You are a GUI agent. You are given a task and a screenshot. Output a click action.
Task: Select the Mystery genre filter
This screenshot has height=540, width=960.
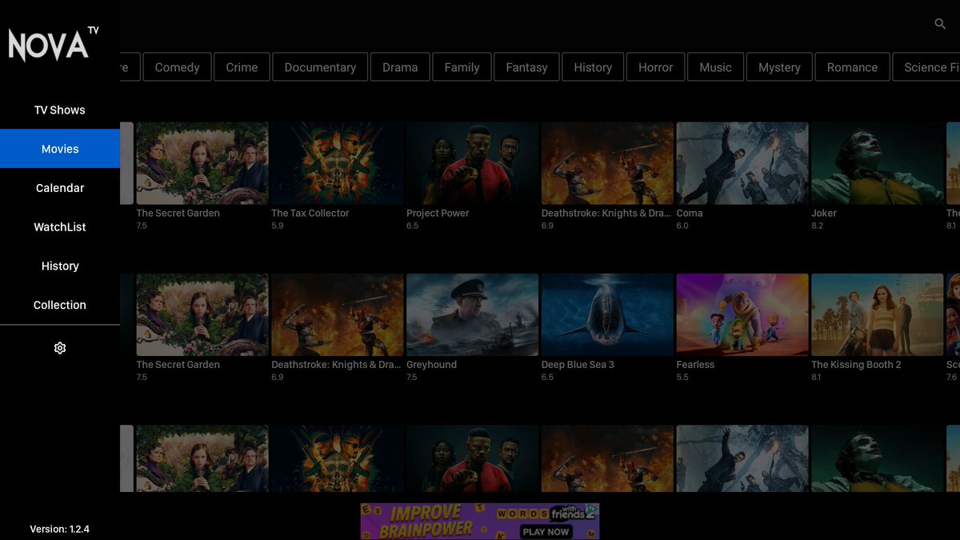pos(779,67)
